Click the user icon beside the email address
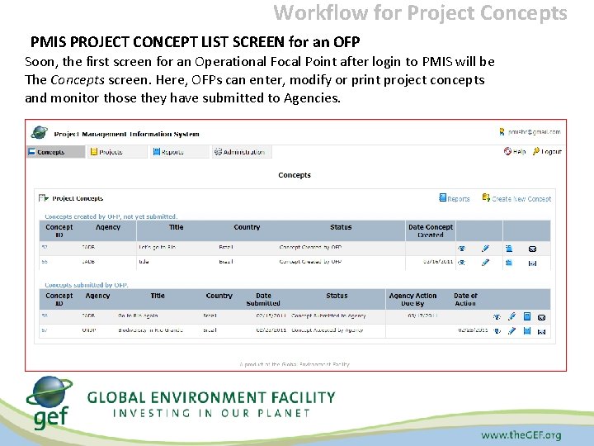 tap(502, 131)
